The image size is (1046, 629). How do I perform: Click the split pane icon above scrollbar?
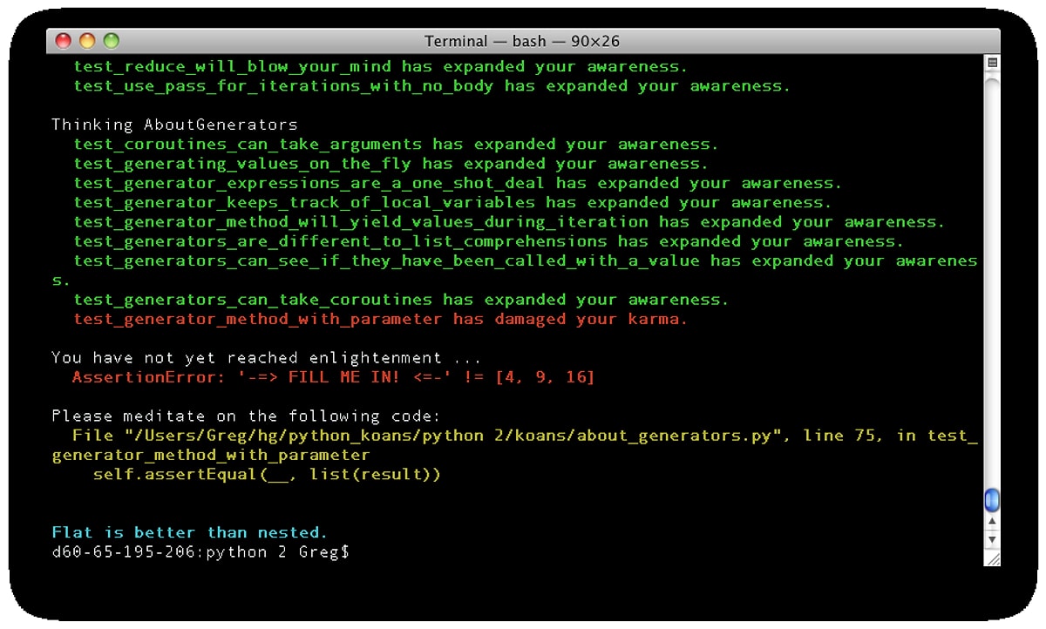991,64
